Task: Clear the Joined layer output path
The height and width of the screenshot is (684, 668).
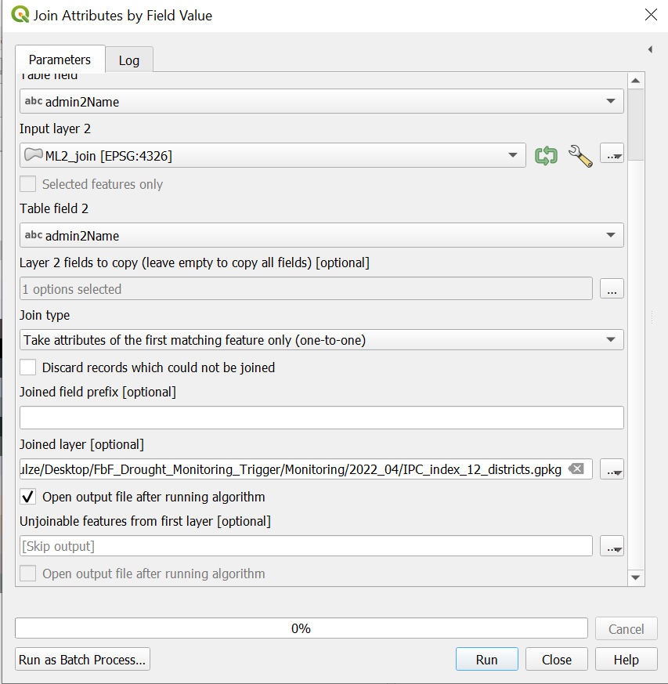Action: click(x=576, y=469)
